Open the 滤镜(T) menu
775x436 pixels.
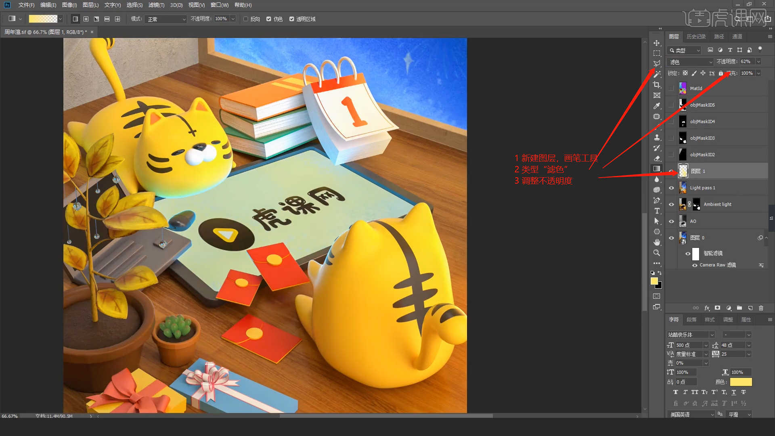click(x=156, y=5)
